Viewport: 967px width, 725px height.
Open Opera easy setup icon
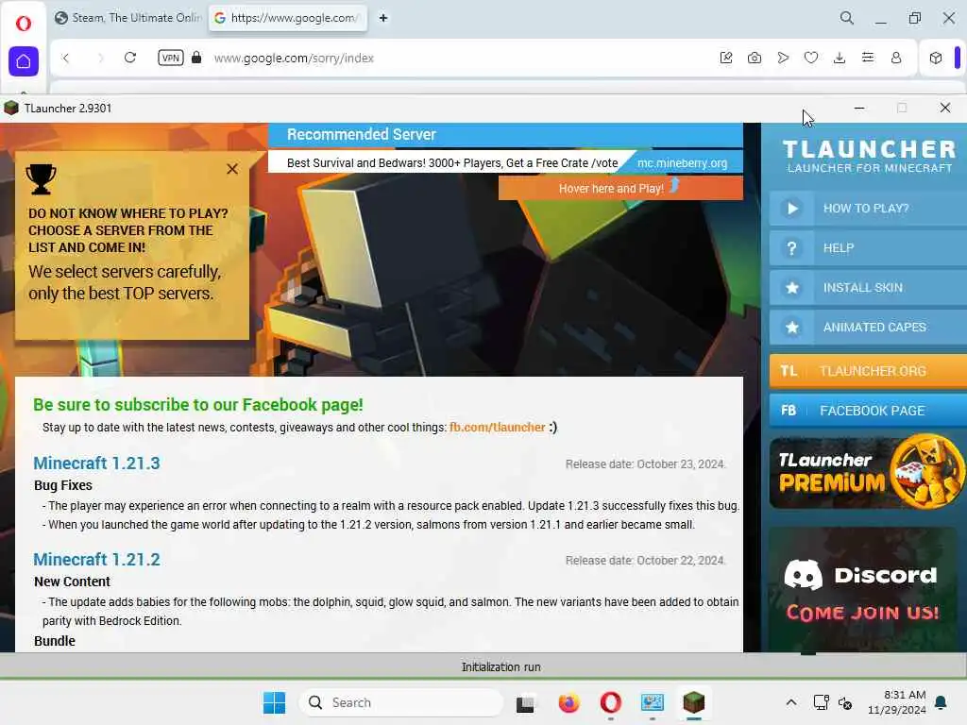868,58
